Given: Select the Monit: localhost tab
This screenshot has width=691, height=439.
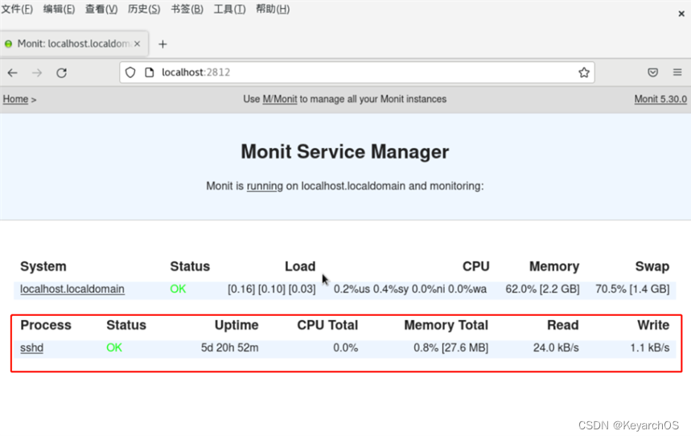Looking at the screenshot, I should pos(74,43).
